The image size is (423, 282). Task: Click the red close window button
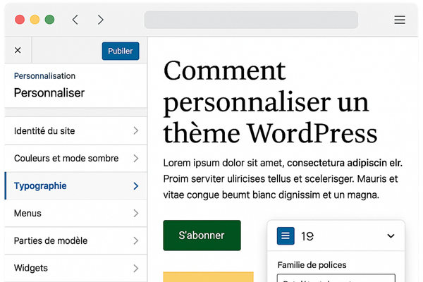tap(20, 20)
